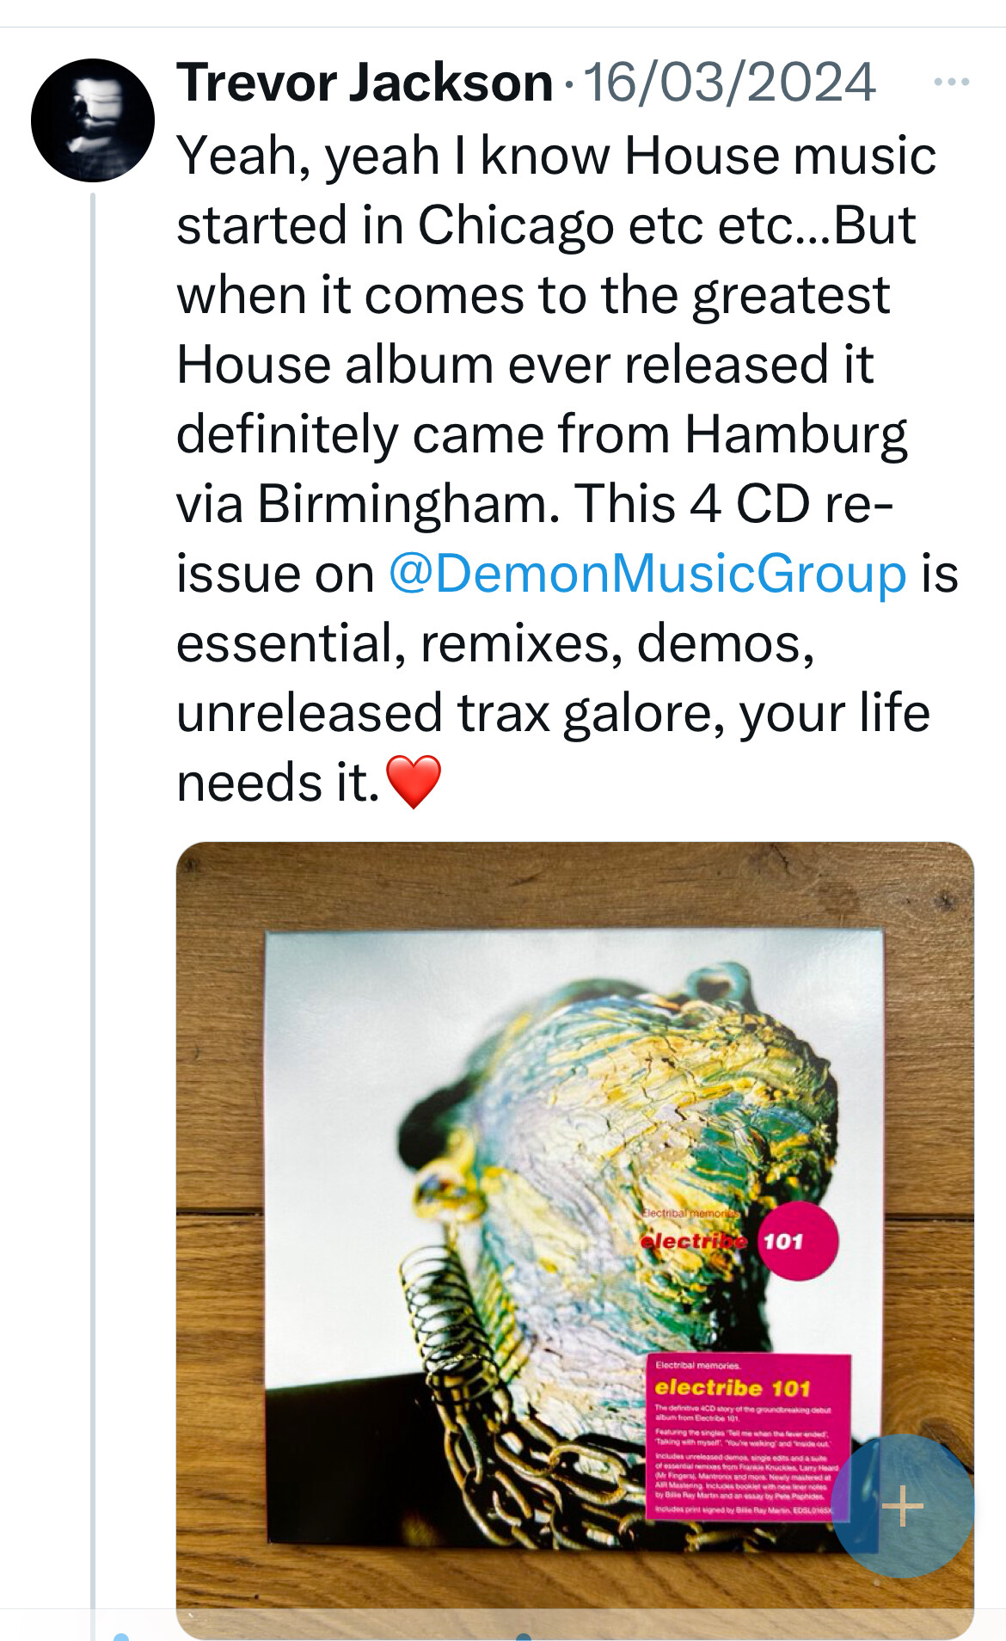Click the word 'Birmingham' in the tweet
This screenshot has height=1641, width=1006.
tap(408, 504)
